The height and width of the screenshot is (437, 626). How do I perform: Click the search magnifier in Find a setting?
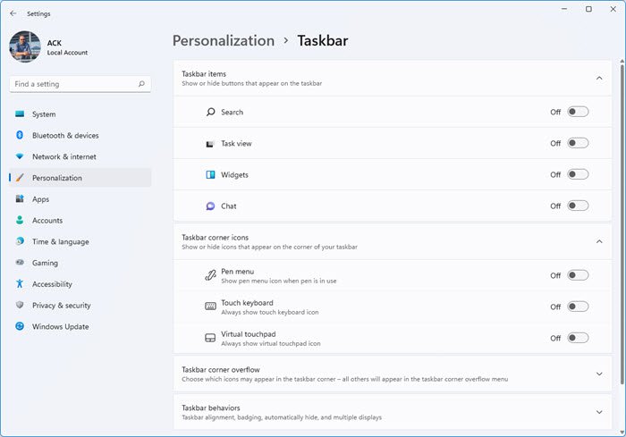tap(141, 84)
